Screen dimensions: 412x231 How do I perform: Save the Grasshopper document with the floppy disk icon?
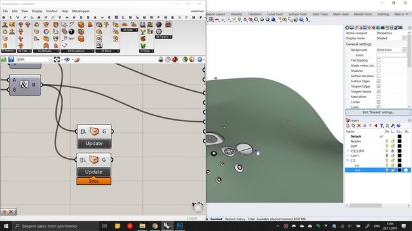[x=11, y=60]
